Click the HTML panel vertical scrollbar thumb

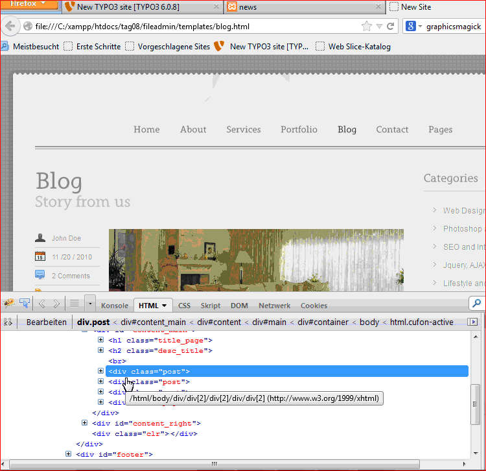click(x=475, y=404)
